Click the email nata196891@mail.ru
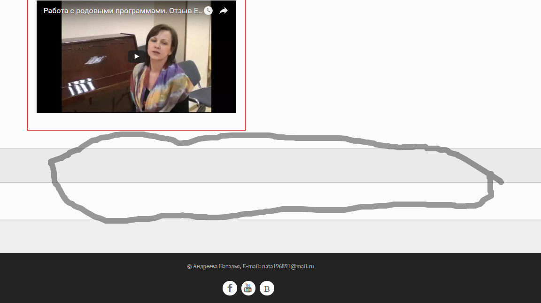Screen dimensions: 541x303 coord(288,266)
